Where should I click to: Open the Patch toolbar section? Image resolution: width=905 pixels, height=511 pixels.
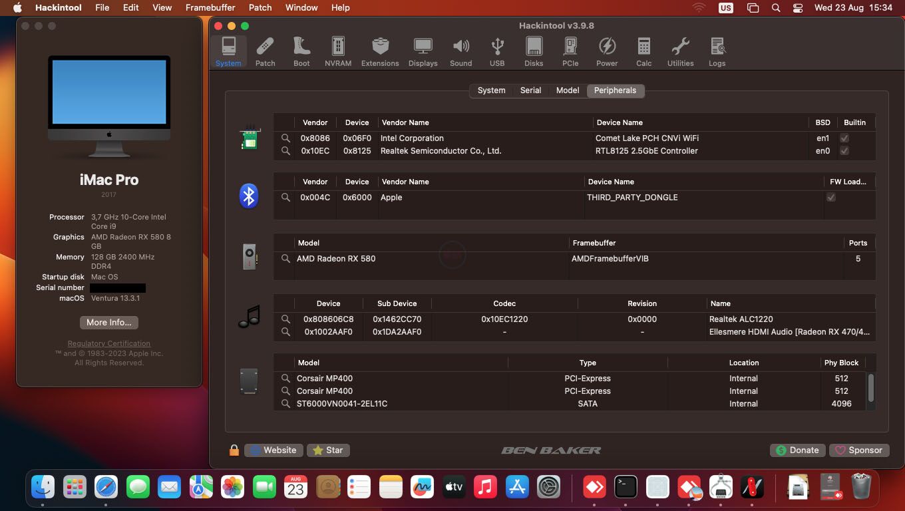point(265,52)
